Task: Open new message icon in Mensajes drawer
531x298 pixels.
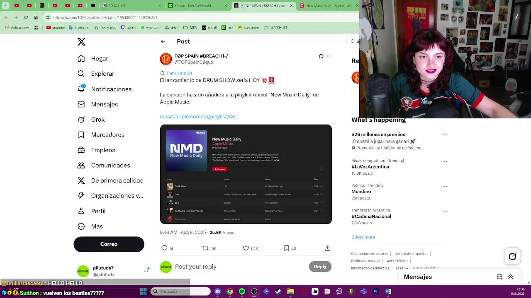Action: point(499,277)
